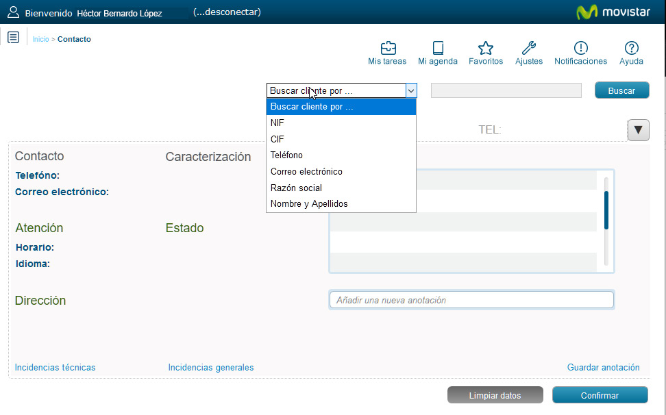Image resolution: width=666 pixels, height=415 pixels.
Task: Select NIF from the search options
Action: pos(277,123)
